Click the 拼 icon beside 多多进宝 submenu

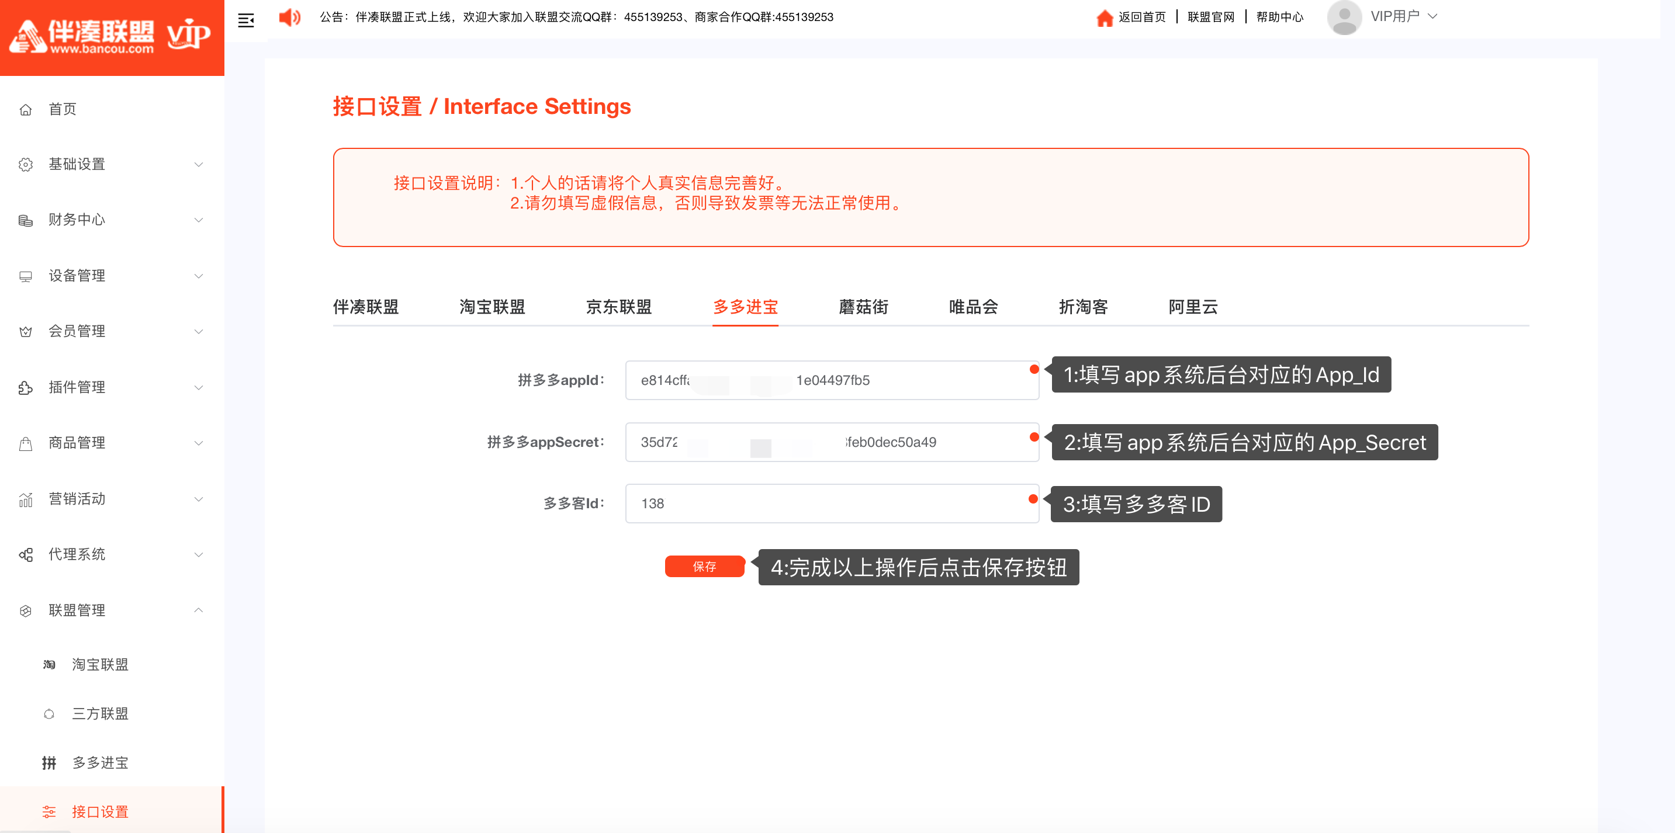point(49,763)
